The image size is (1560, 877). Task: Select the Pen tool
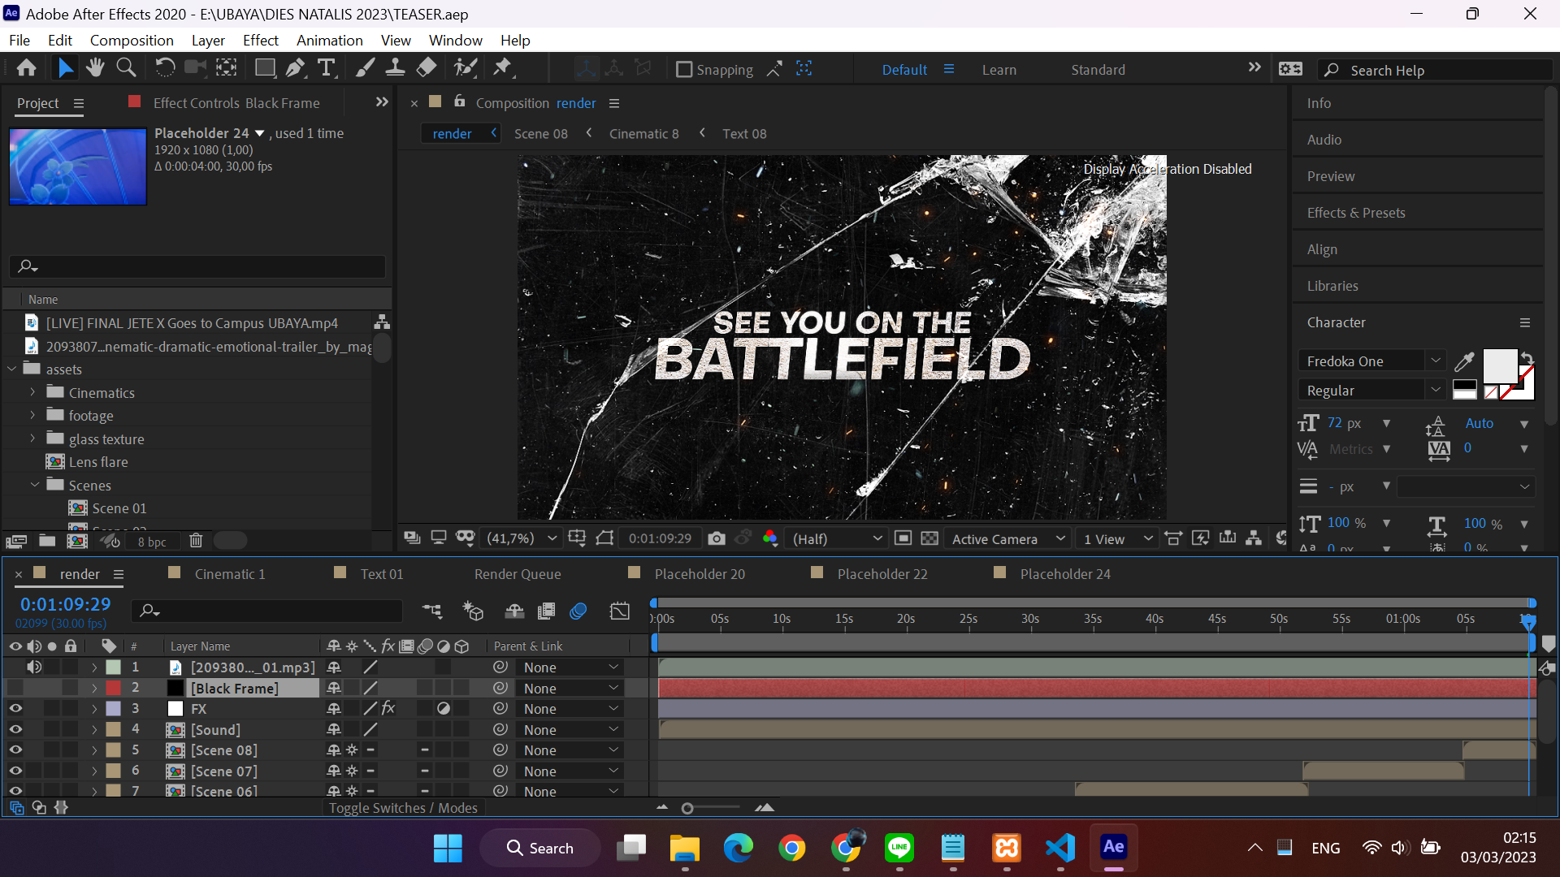tap(296, 68)
